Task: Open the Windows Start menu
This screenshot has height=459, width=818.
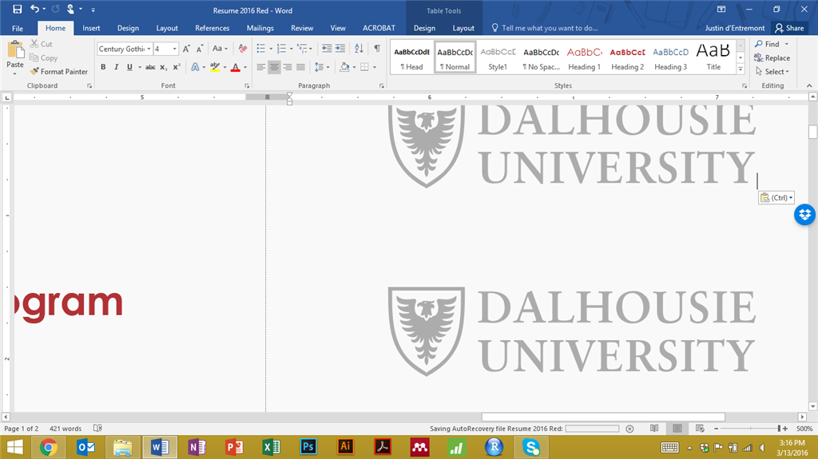Action: [14, 447]
